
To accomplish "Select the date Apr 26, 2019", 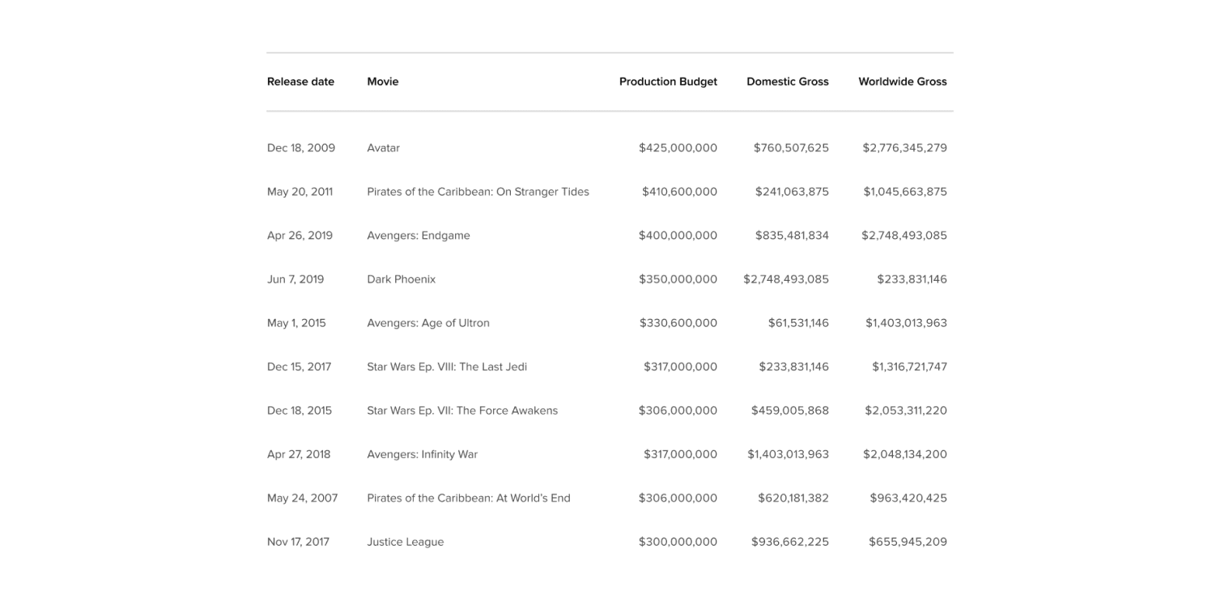I will [300, 236].
